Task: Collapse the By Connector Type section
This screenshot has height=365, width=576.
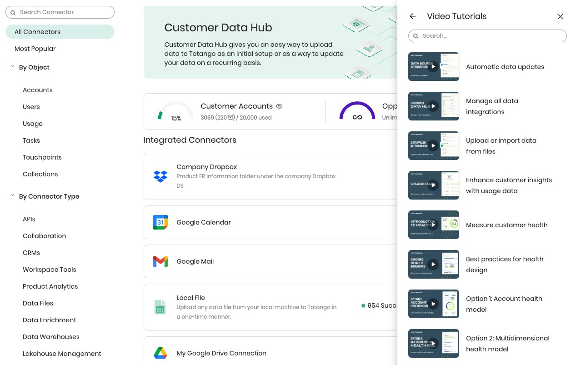Action: tap(12, 195)
